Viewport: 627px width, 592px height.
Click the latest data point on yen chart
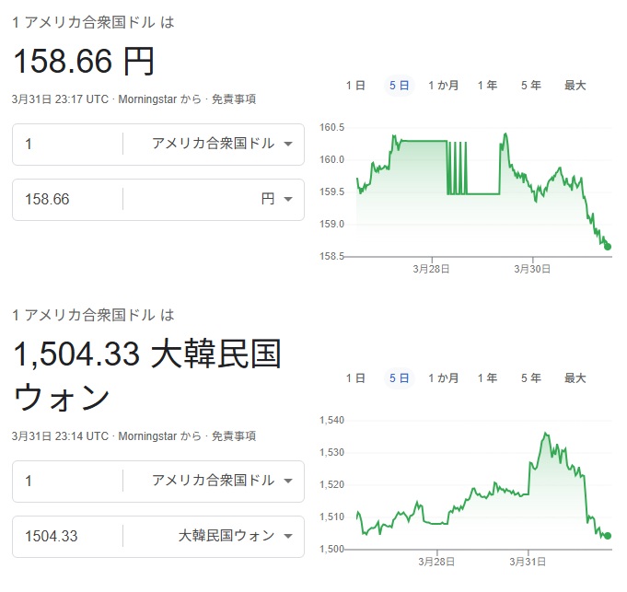(x=608, y=246)
